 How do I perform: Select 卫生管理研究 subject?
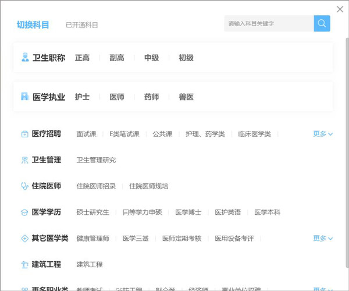(96, 160)
